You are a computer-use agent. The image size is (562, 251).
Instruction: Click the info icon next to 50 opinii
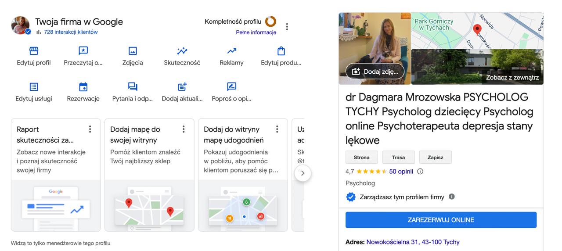pyautogui.click(x=420, y=172)
